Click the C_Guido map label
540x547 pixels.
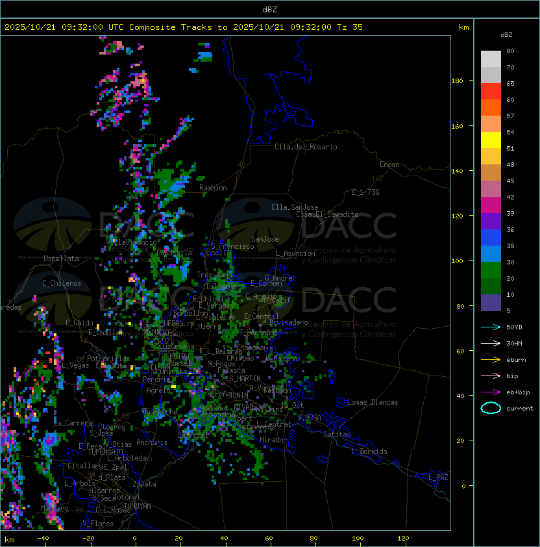79,323
